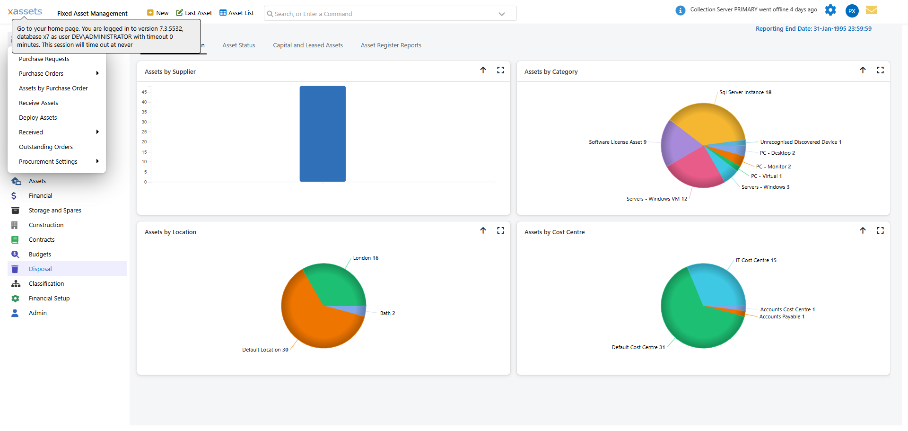The image size is (908, 431).
Task: Click up arrow on Assets by Location
Action: 483,230
